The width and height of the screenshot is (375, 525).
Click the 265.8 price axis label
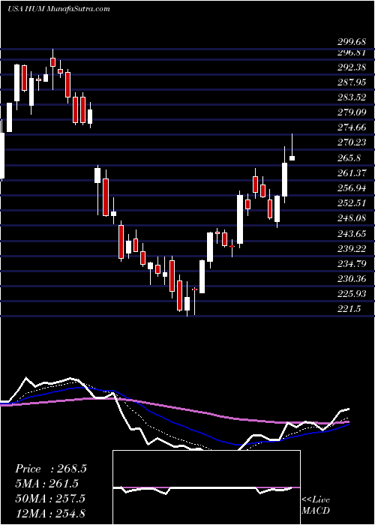349,157
